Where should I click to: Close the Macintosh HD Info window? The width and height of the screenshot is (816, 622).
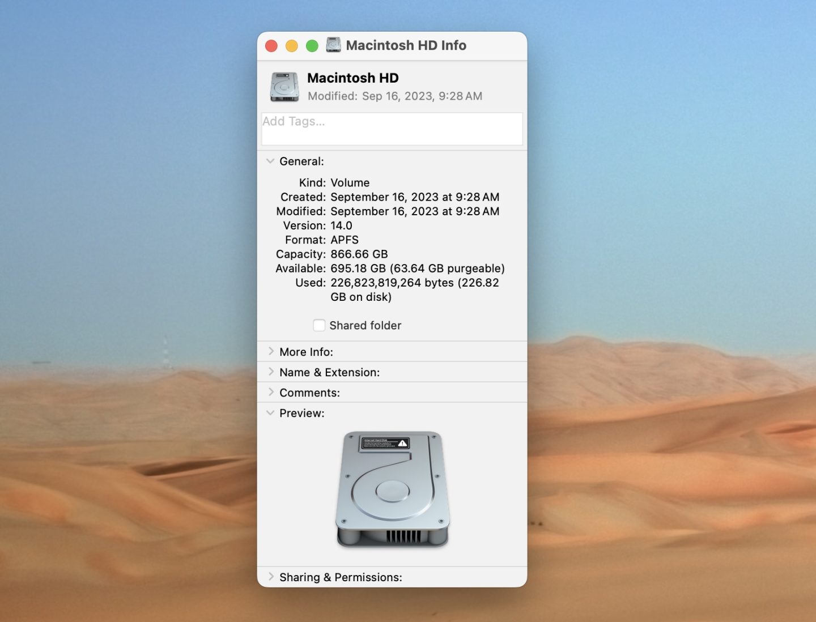(x=271, y=46)
